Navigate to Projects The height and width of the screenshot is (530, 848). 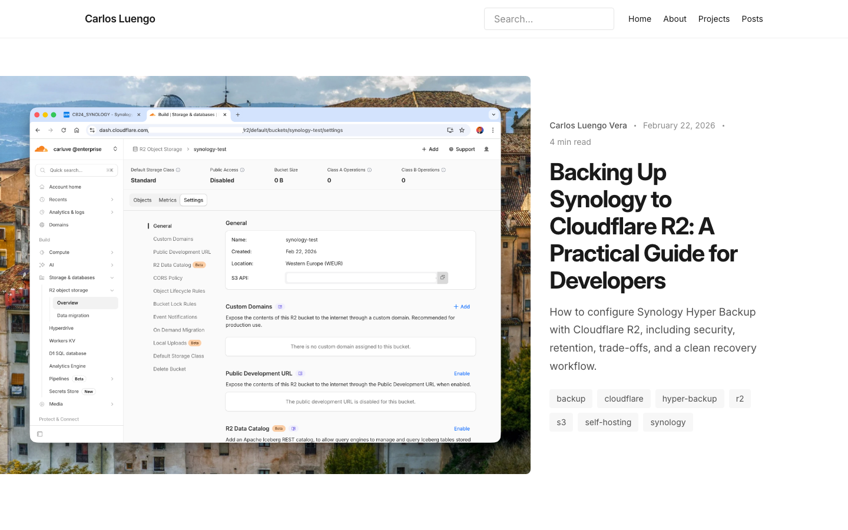click(x=714, y=19)
